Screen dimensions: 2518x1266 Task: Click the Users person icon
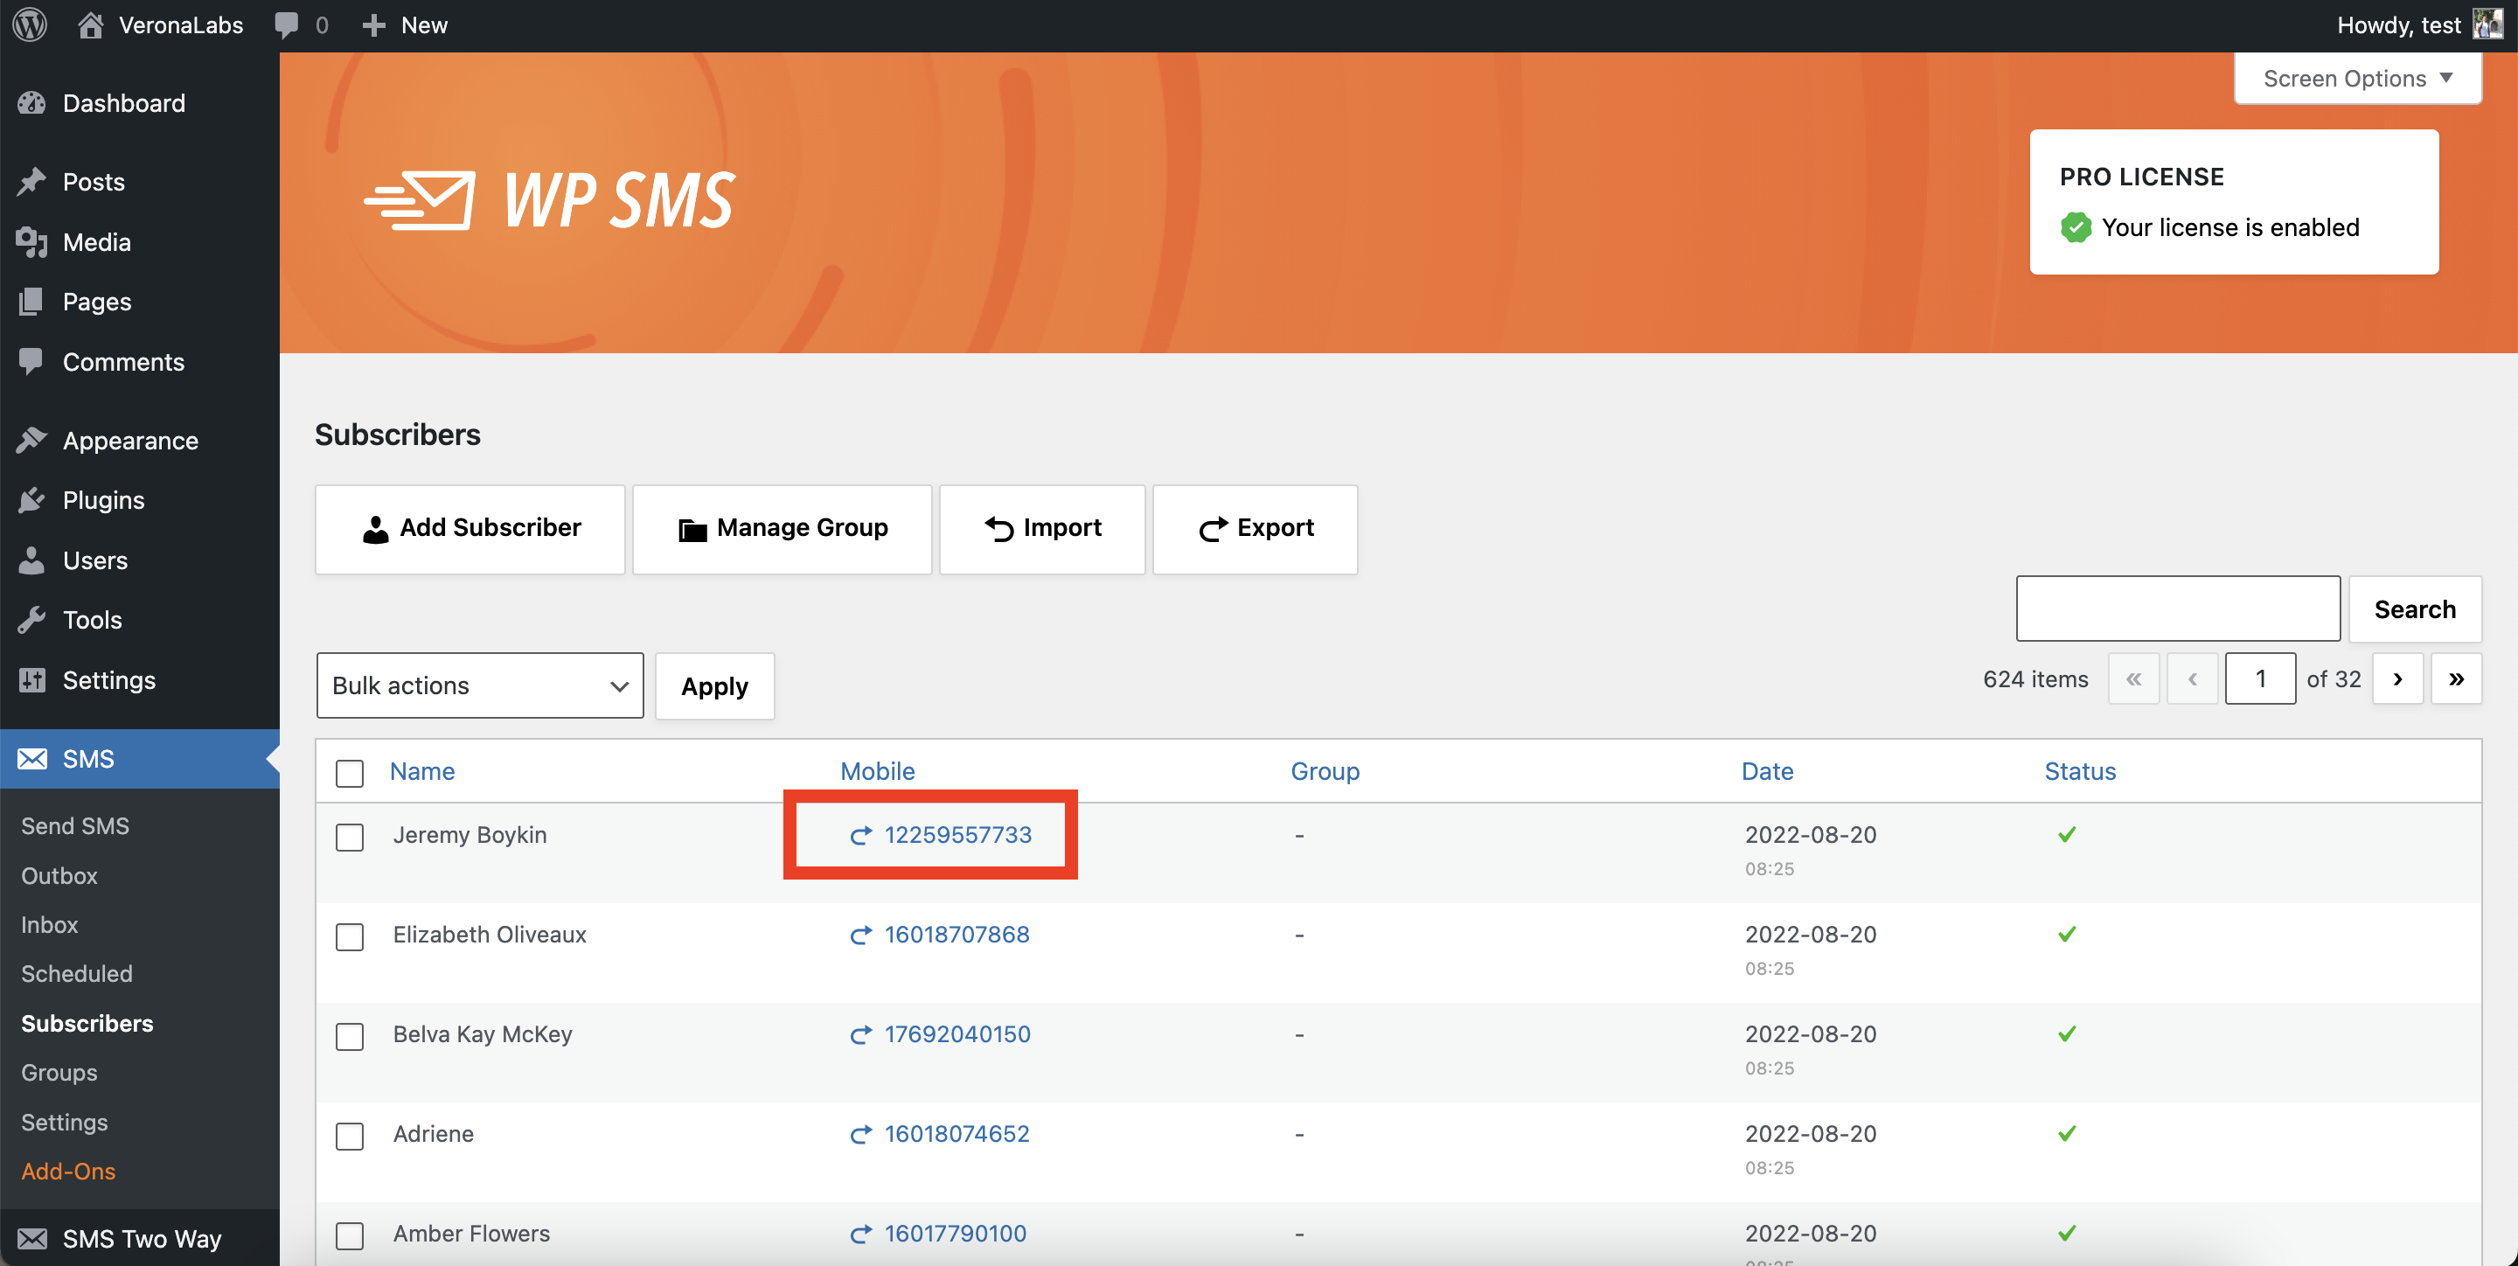pos(32,560)
